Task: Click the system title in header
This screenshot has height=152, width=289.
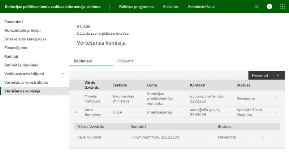Action: click(x=53, y=6)
